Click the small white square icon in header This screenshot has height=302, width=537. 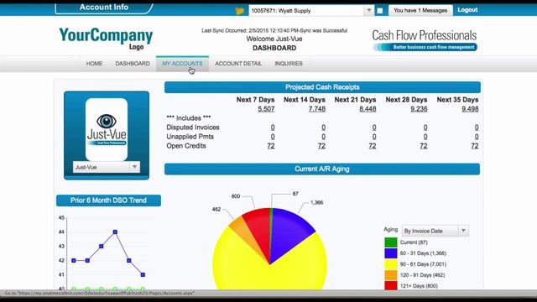coord(380,11)
